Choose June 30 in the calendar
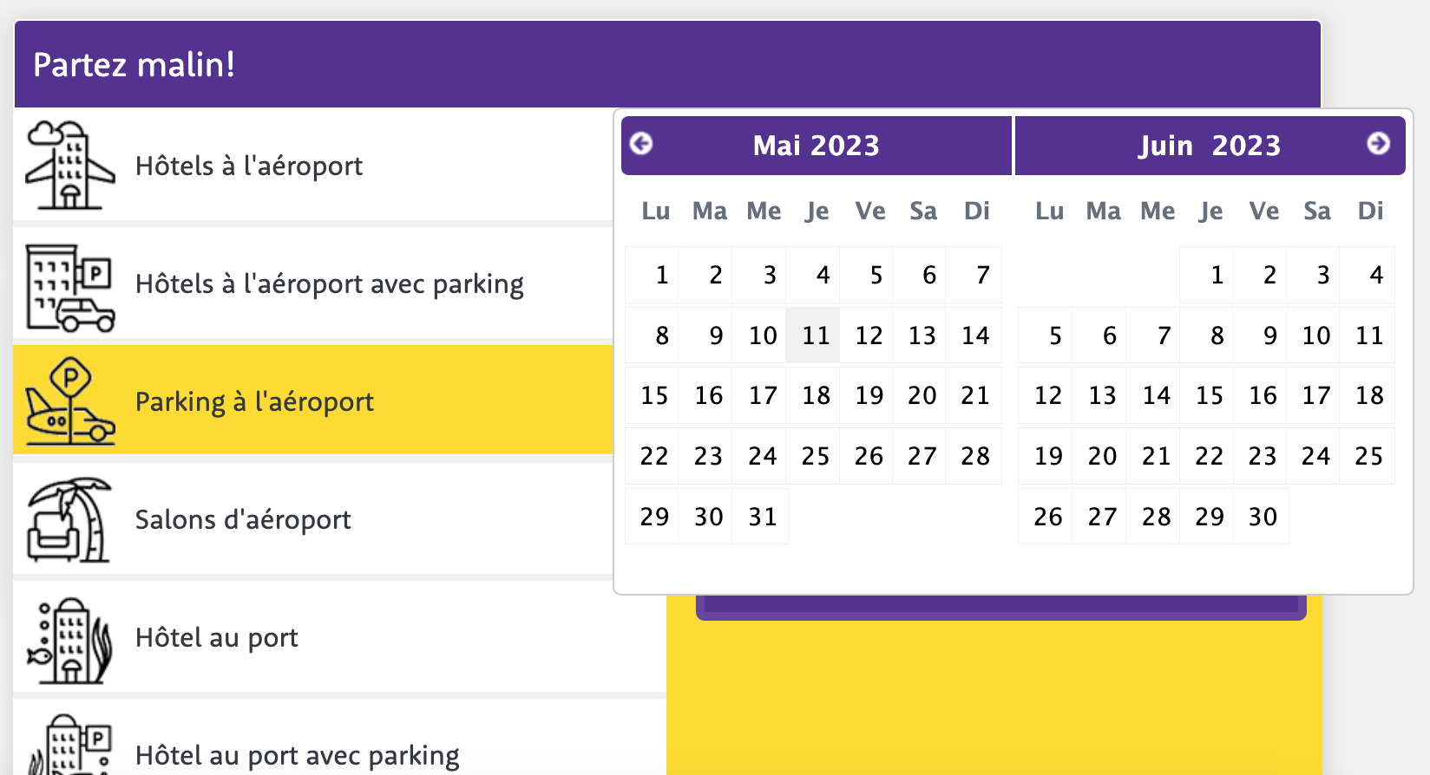Image resolution: width=1430 pixels, height=775 pixels. click(1263, 517)
